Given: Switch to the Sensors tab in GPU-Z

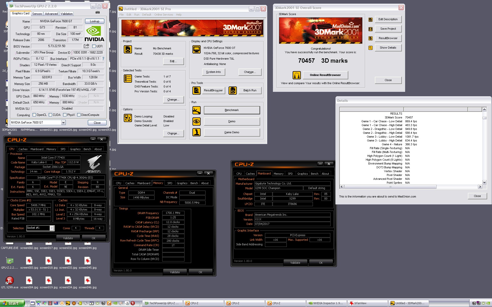Looking at the screenshot, I should point(37,14).
